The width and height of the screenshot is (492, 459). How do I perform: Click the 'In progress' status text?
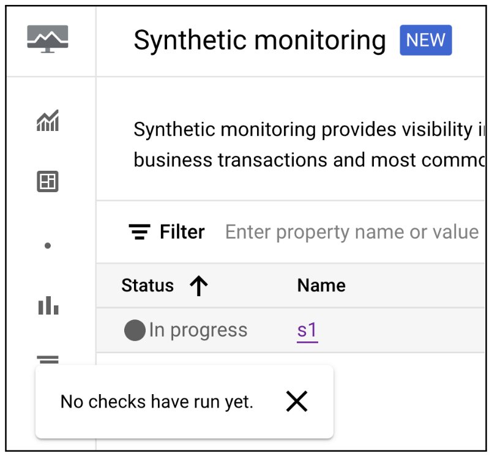[198, 330]
